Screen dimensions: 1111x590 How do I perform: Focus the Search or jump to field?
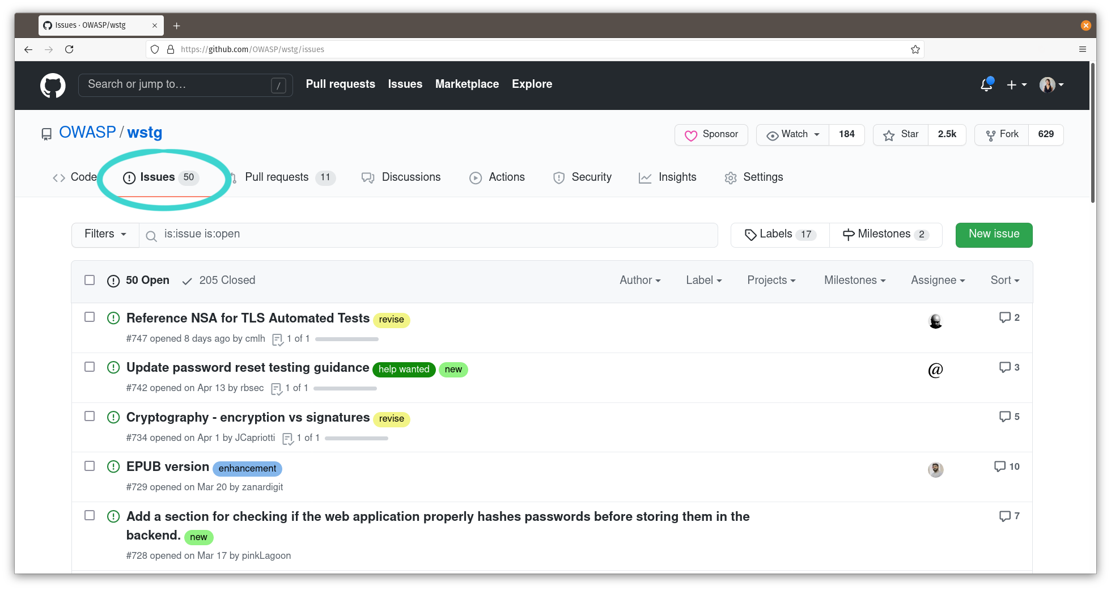click(185, 85)
